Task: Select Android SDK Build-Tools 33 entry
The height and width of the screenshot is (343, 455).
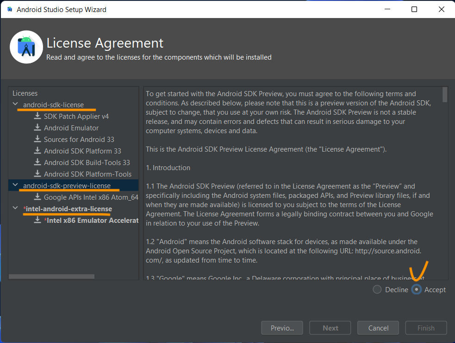Action: [87, 163]
